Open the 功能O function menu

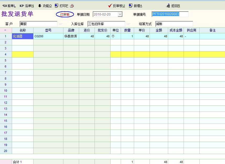45,6
